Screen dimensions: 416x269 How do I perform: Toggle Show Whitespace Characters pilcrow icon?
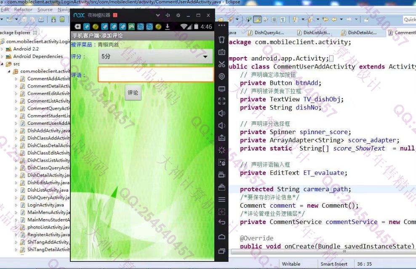(283, 19)
